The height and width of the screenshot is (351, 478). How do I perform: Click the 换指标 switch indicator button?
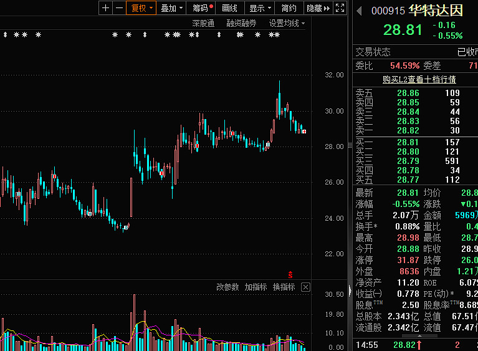(x=284, y=287)
